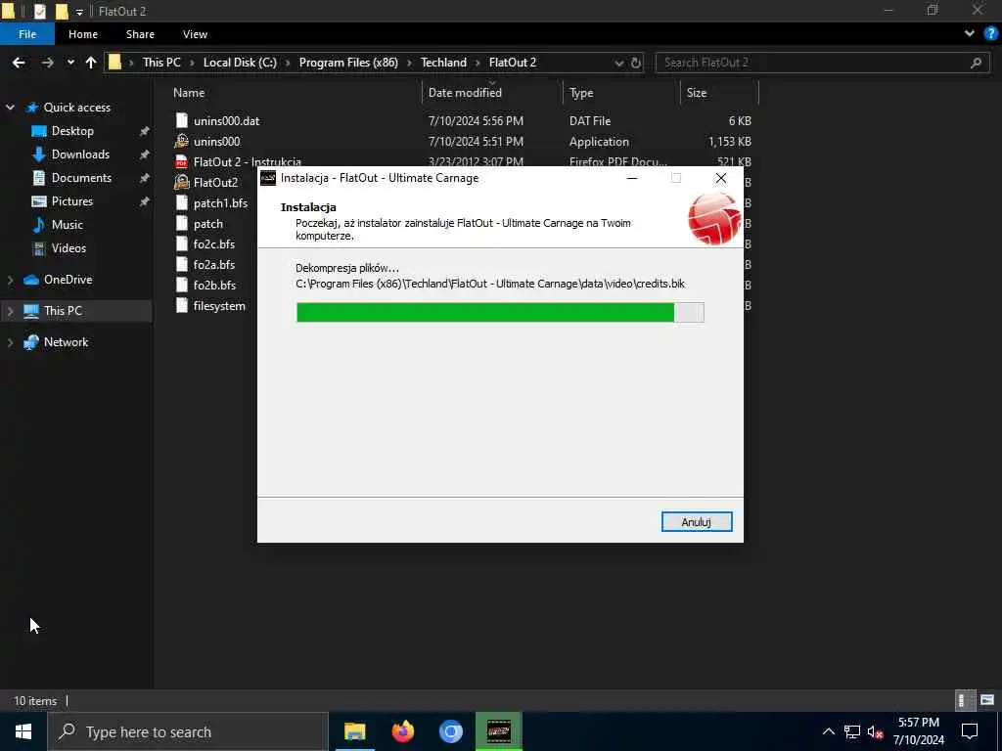The height and width of the screenshot is (751, 1002).
Task: Open muted volume tray icon
Action: pyautogui.click(x=875, y=731)
